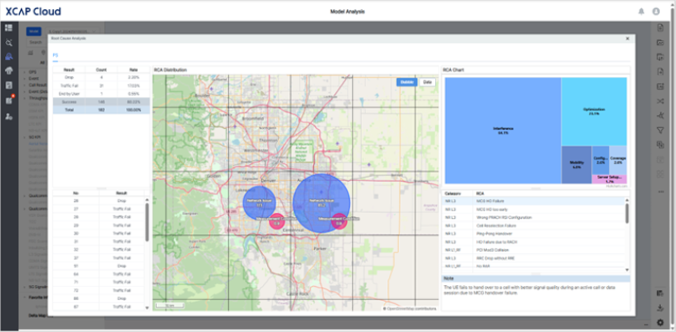Screen dimensions: 676x332
Task: Open the cloud upload icon in left sidebar
Action: (8, 70)
